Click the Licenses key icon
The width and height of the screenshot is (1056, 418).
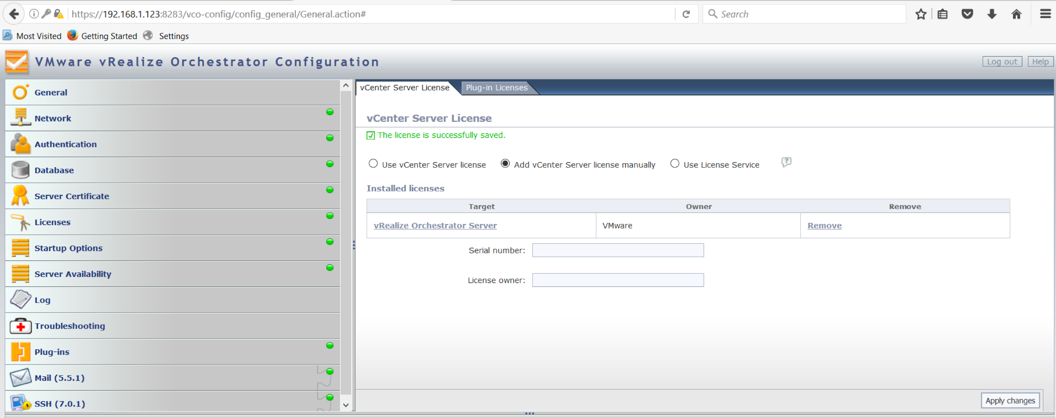click(20, 222)
